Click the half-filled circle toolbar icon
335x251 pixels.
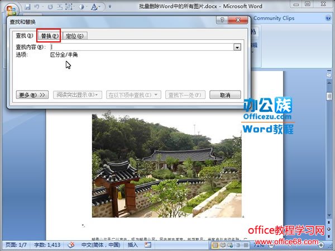(82, 7)
